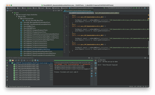This screenshot has height=95, width=155.
Task: Clear console with trash icon in Run output
Action: (92, 76)
